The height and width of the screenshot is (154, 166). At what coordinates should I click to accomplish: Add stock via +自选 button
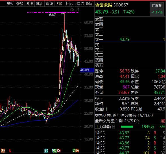79,4
